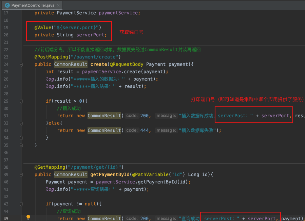Collapse the create method at line 24
This screenshot has height=221, width=305.
click(21, 65)
